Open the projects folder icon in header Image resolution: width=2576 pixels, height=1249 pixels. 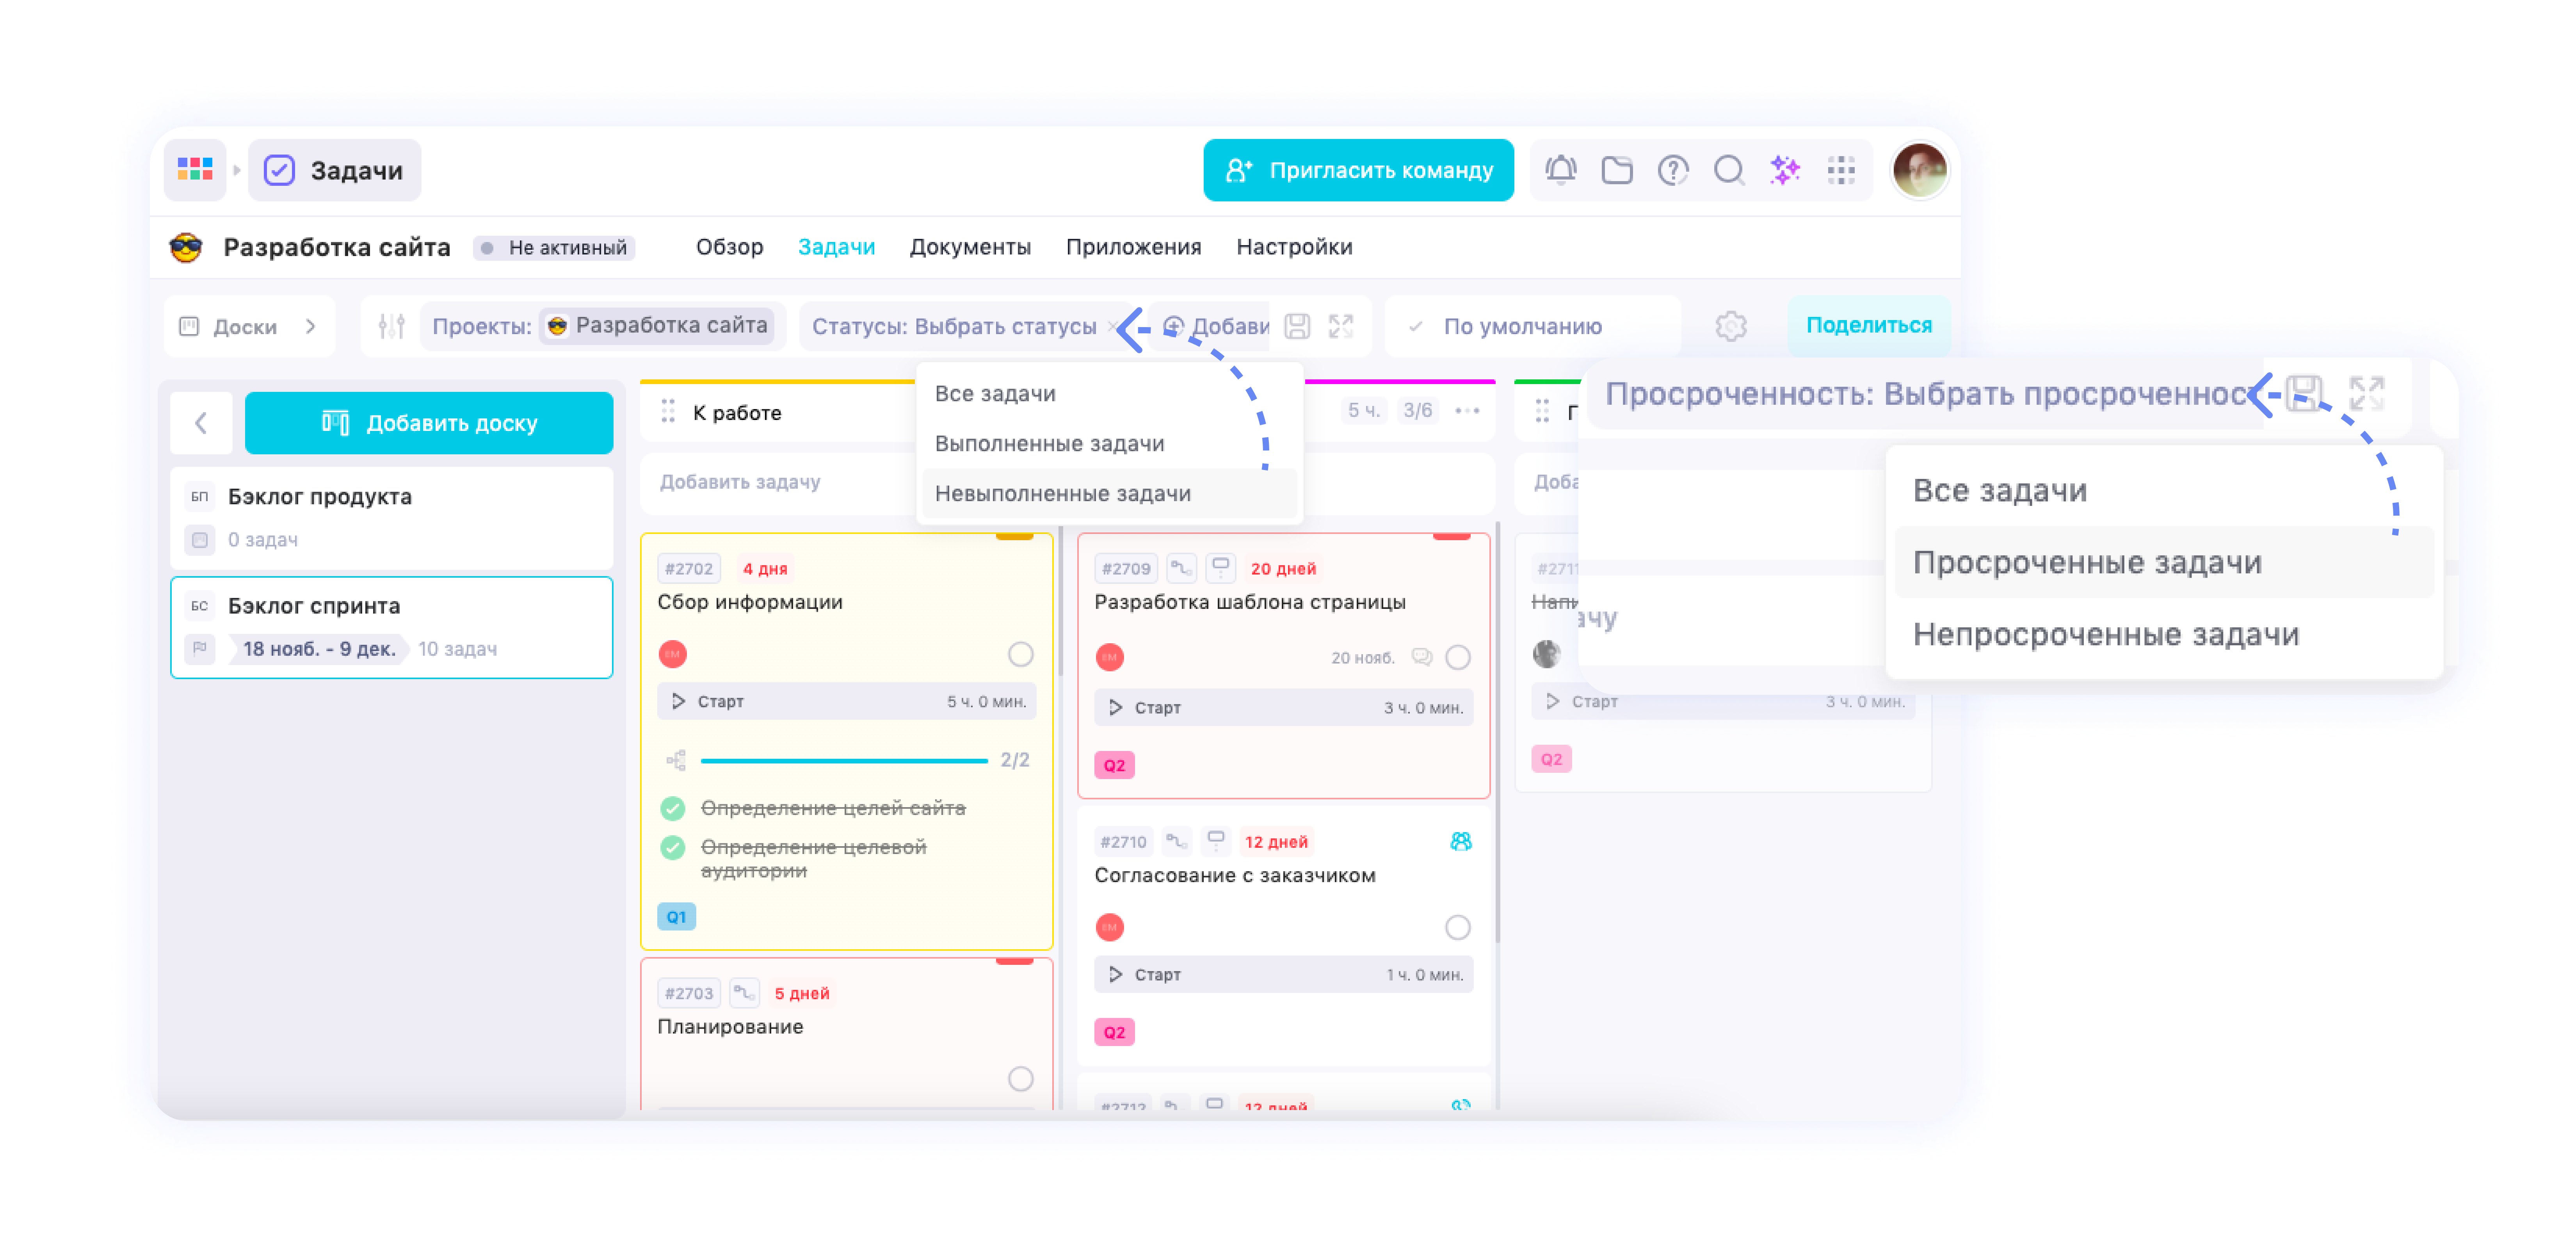pyautogui.click(x=1617, y=170)
